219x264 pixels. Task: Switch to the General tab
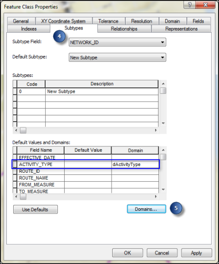click(x=21, y=21)
